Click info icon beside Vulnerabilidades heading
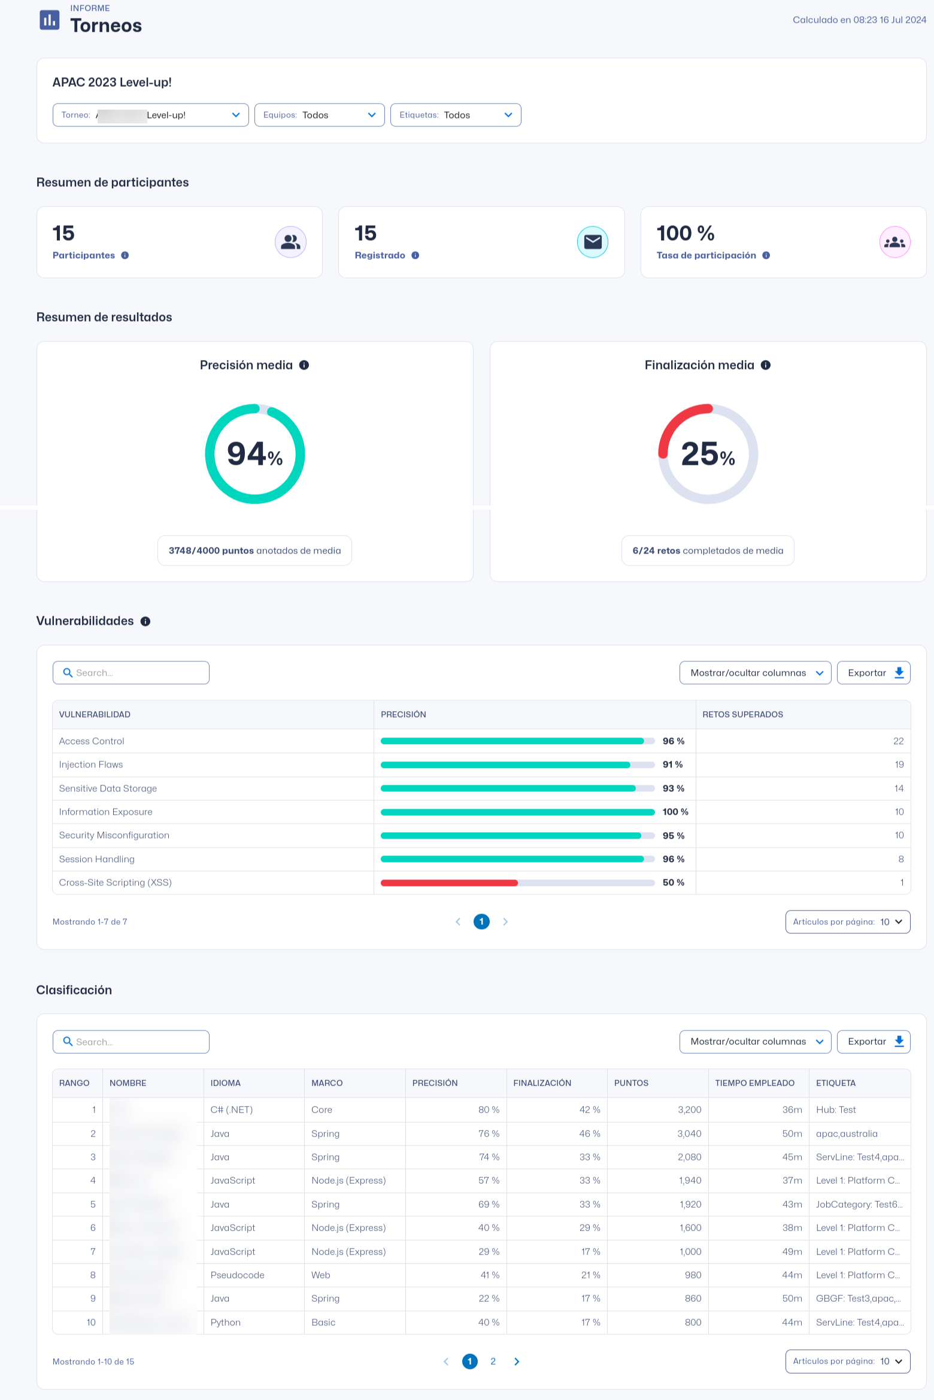 tap(145, 621)
